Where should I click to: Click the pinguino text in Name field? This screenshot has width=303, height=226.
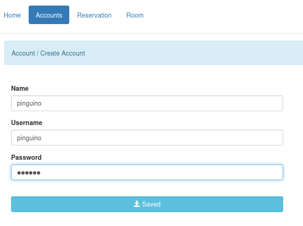click(x=29, y=103)
